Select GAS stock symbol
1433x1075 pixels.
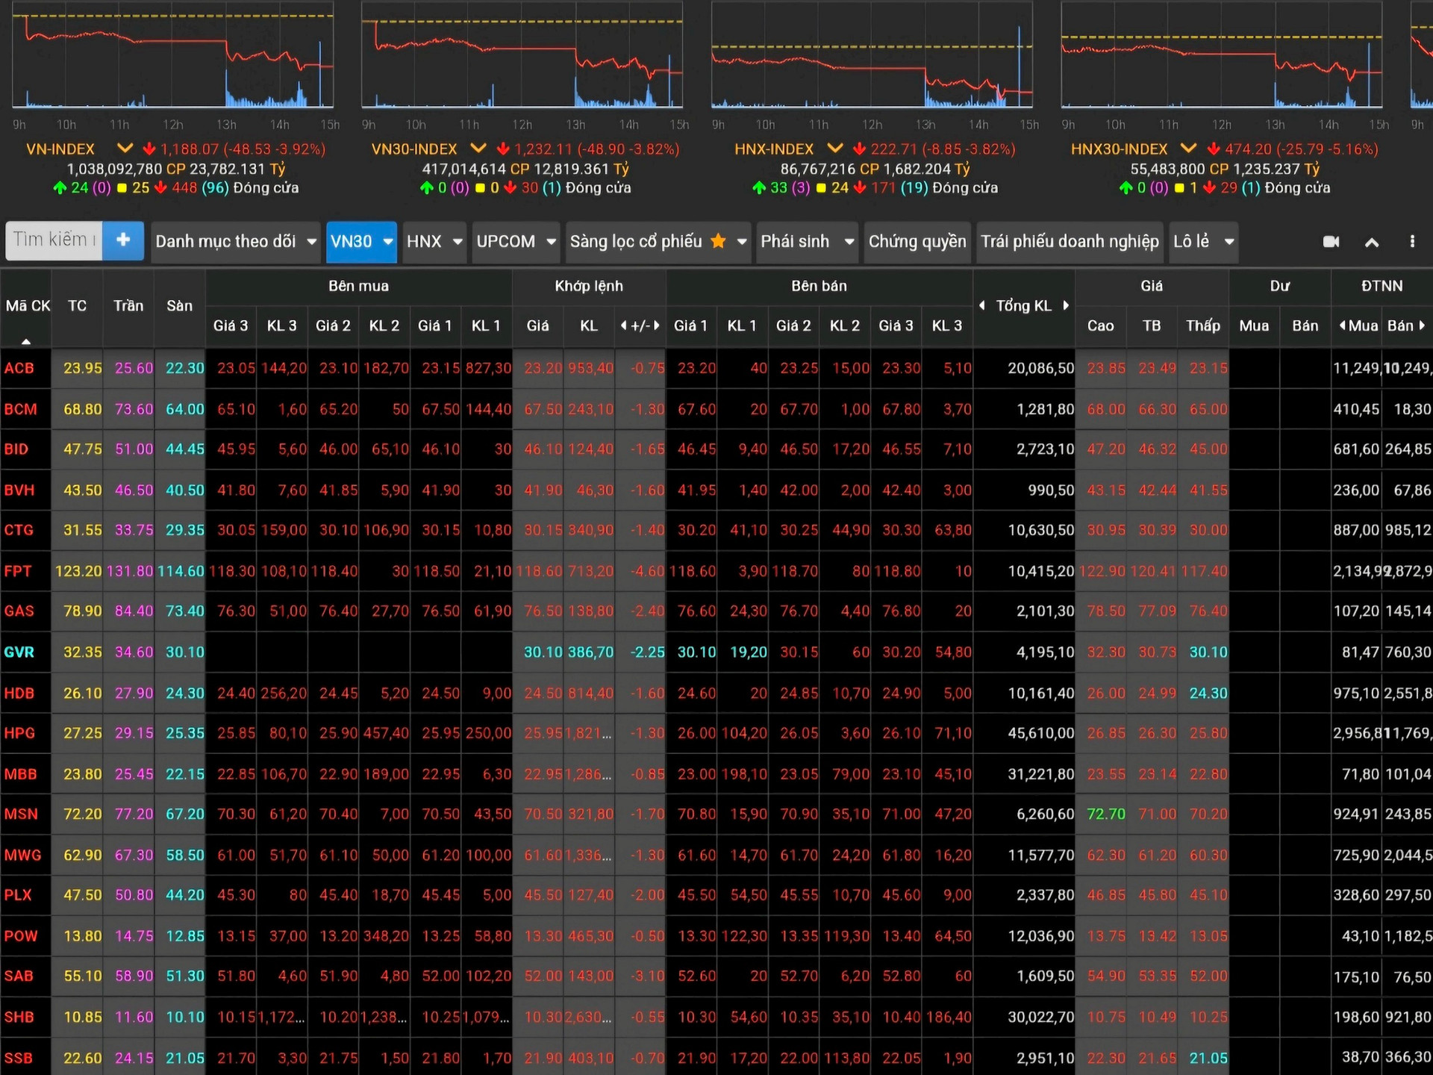pyautogui.click(x=19, y=611)
